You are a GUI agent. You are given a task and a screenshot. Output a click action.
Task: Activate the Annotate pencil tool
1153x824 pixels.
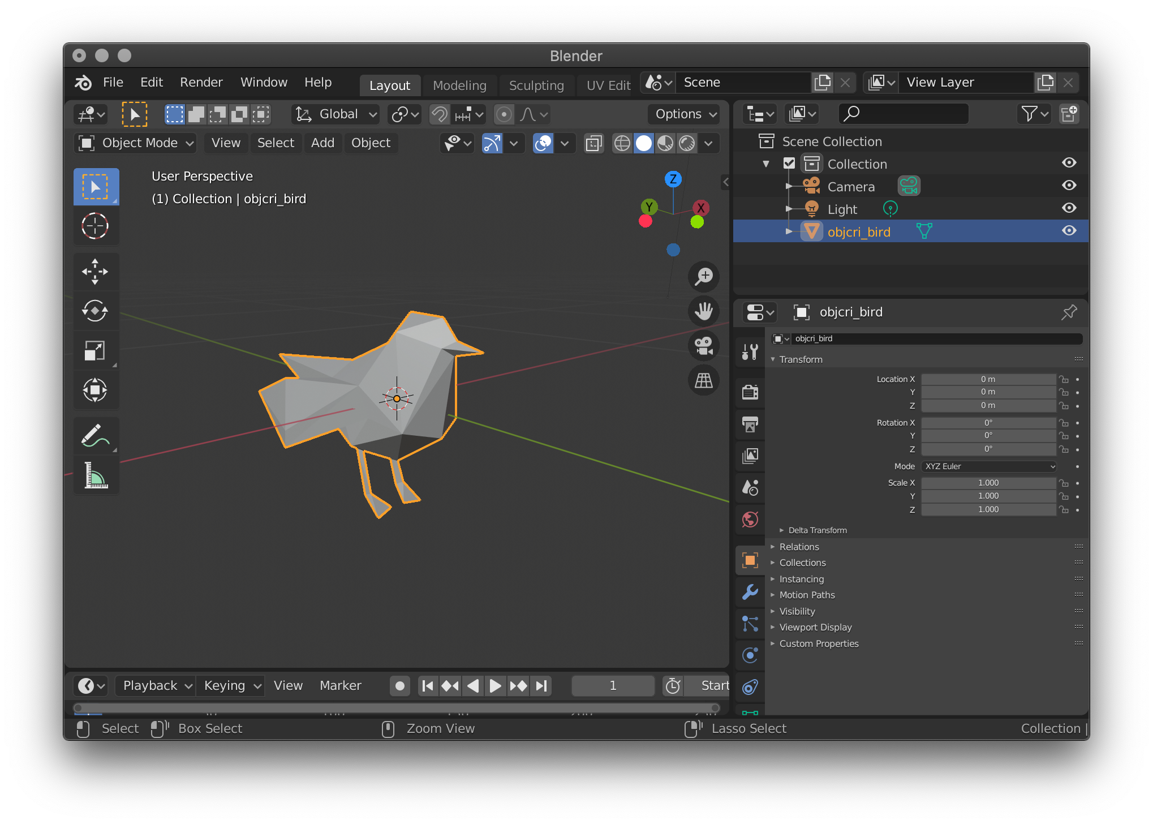95,435
